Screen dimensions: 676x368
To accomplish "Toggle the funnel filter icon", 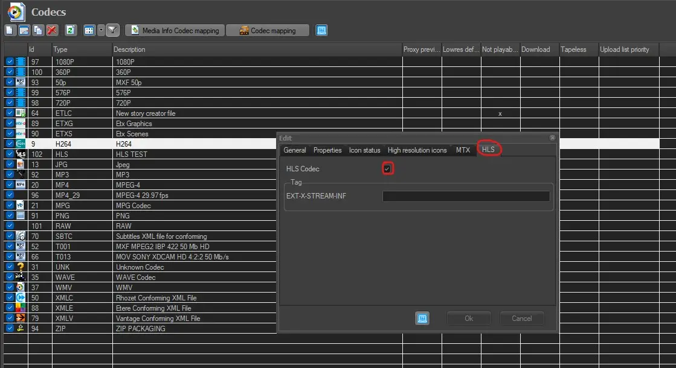I will [112, 30].
